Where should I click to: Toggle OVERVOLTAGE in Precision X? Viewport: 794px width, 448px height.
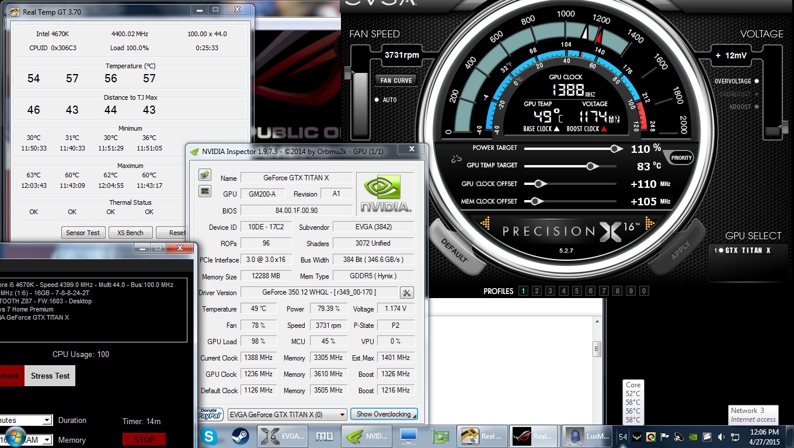pyautogui.click(x=755, y=81)
